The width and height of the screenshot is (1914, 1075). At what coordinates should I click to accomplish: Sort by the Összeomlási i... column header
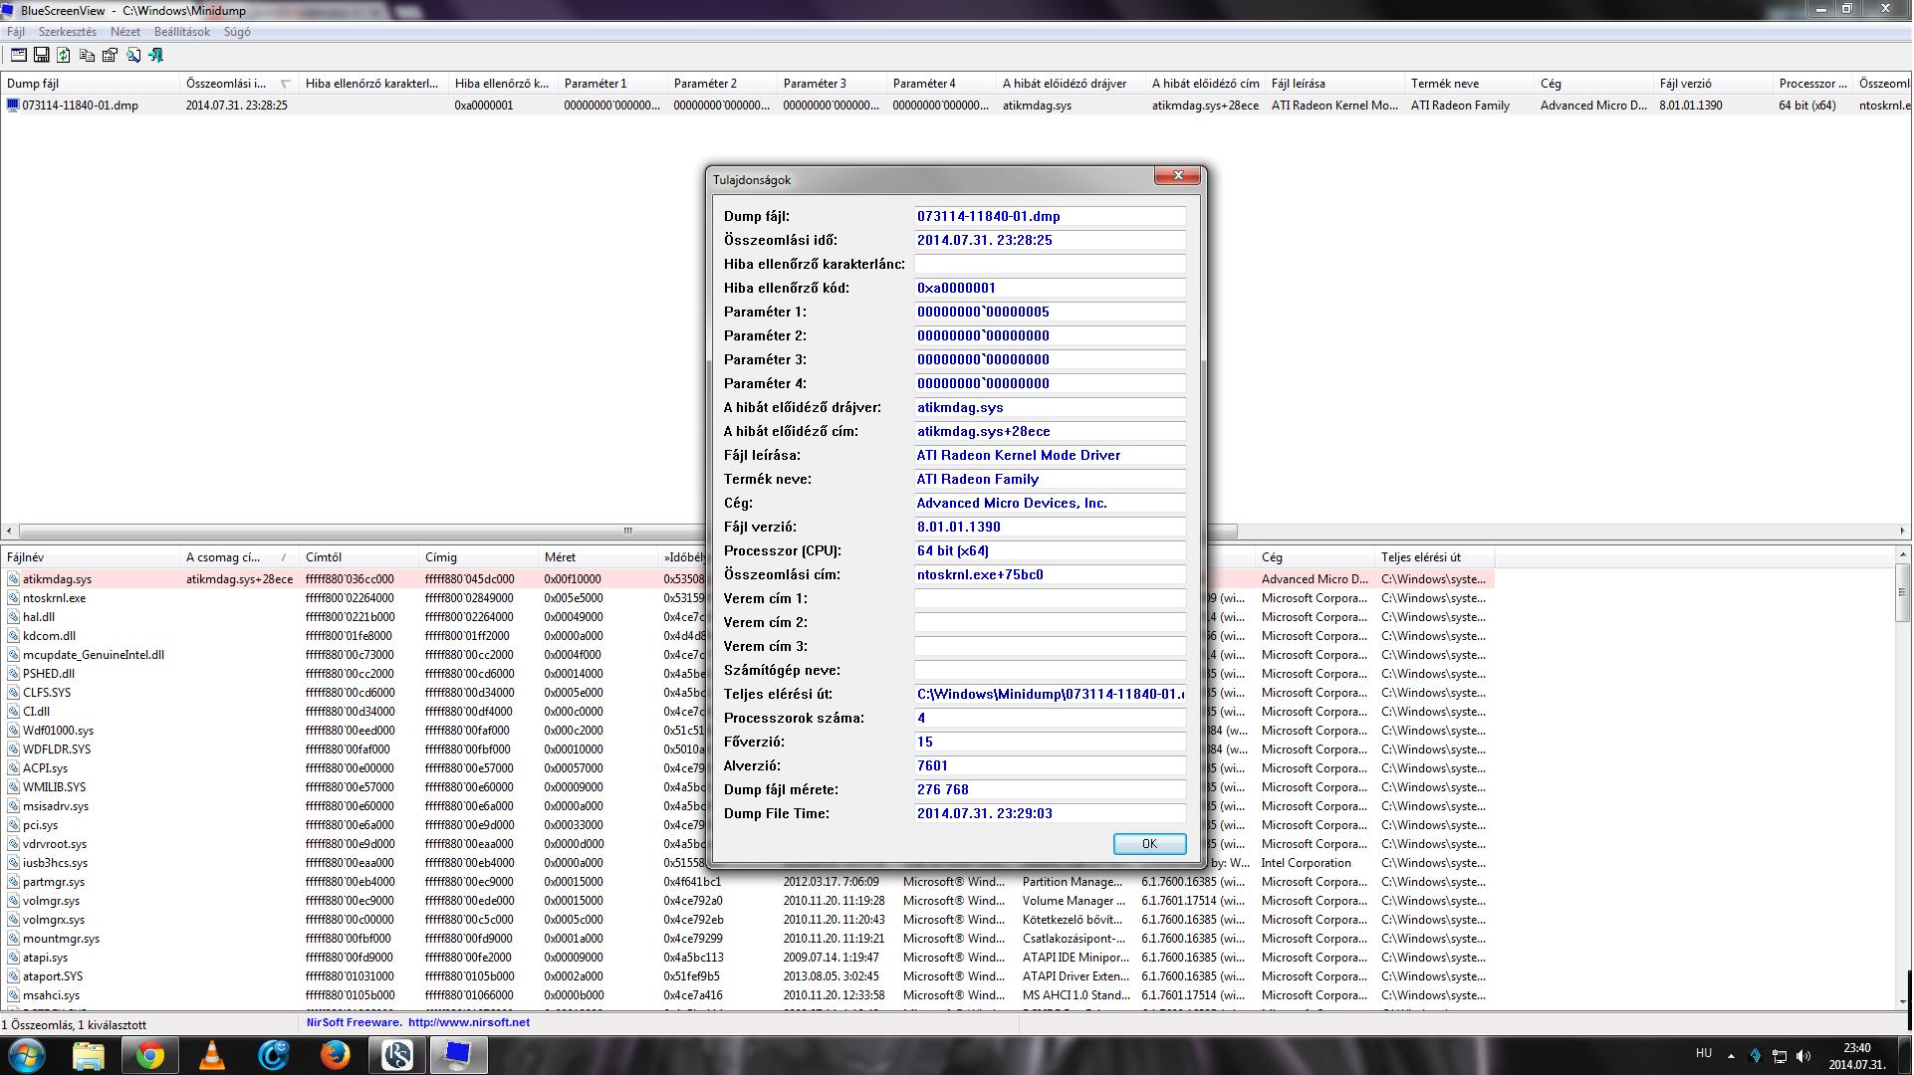tap(239, 84)
